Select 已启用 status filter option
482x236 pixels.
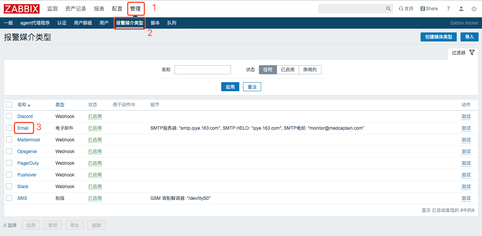[288, 70]
